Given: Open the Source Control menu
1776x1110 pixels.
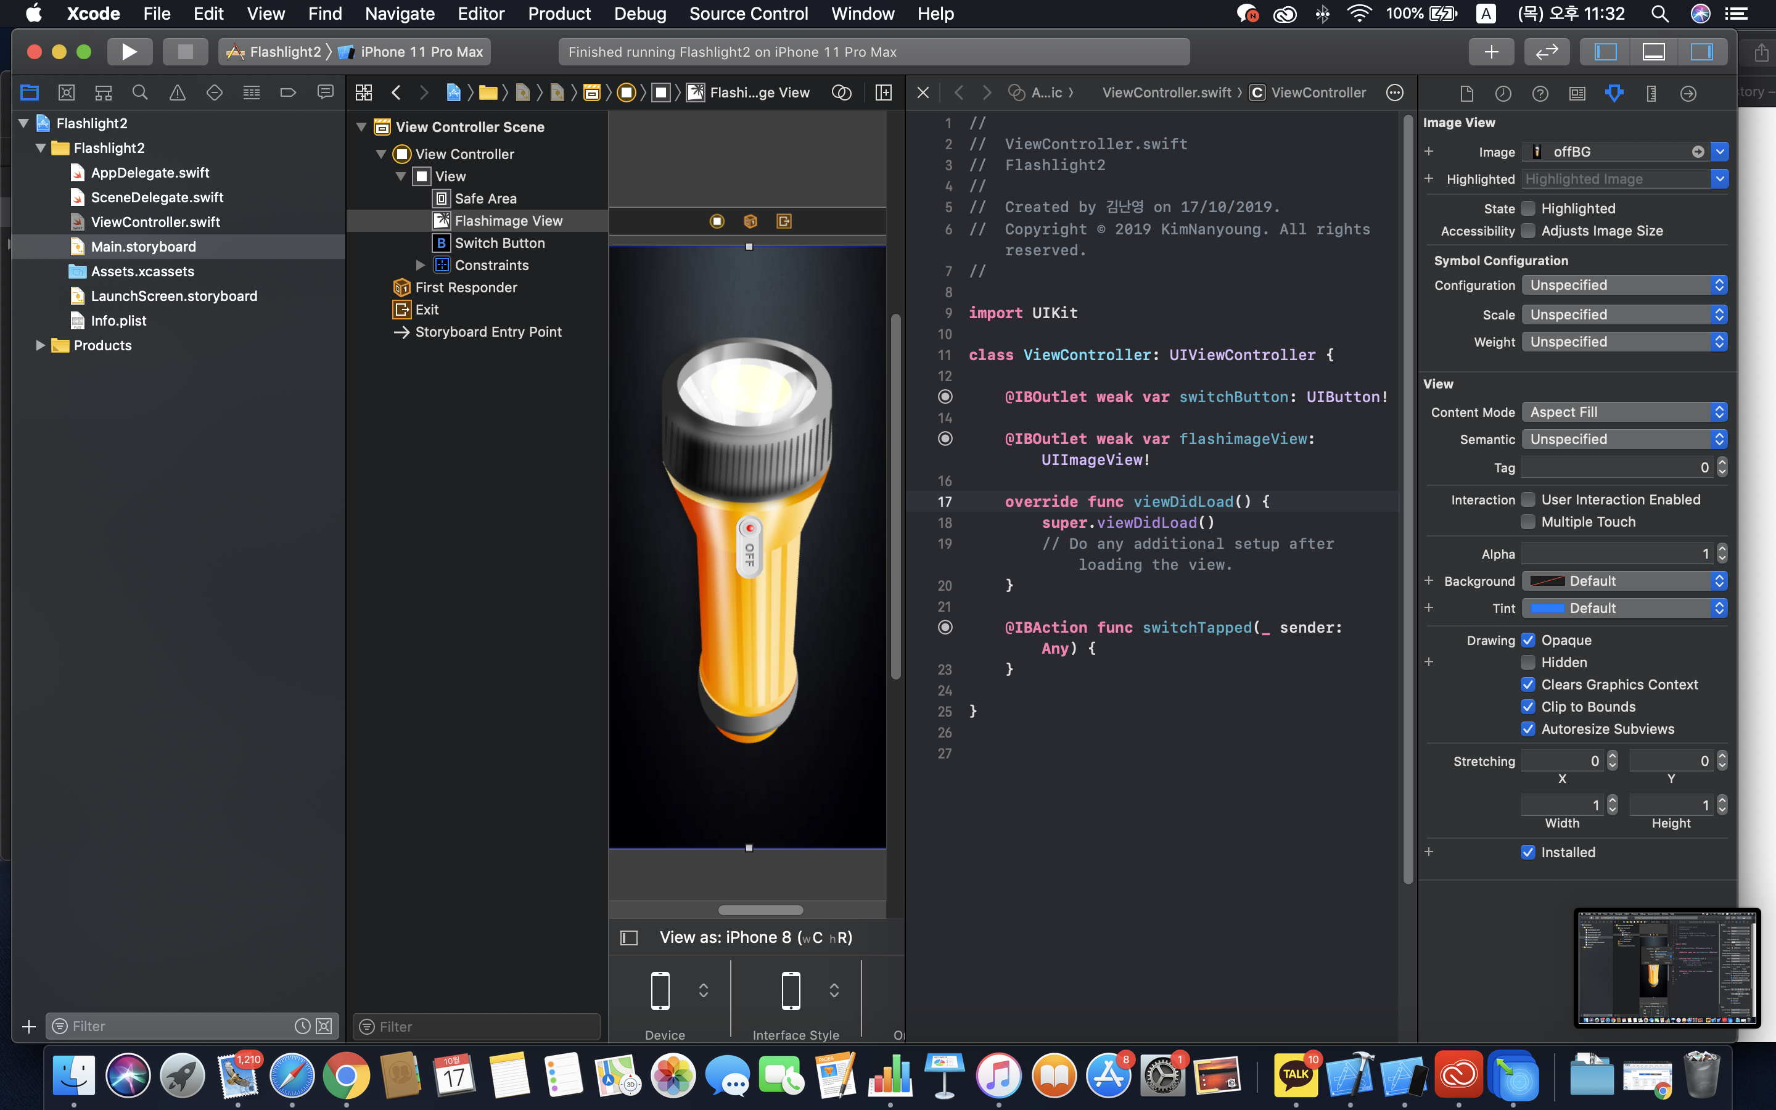Looking at the screenshot, I should (748, 13).
